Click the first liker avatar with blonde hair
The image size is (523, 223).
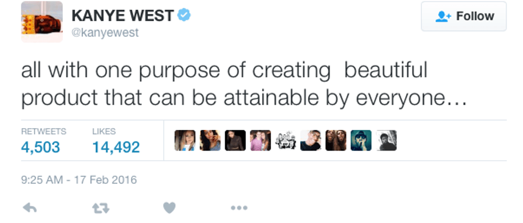point(185,141)
